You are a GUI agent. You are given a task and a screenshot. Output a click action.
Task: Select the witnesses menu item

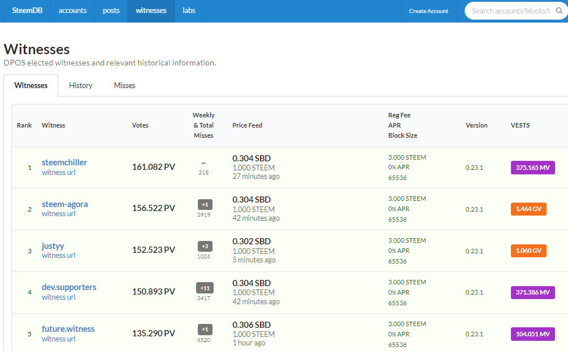[x=151, y=11]
